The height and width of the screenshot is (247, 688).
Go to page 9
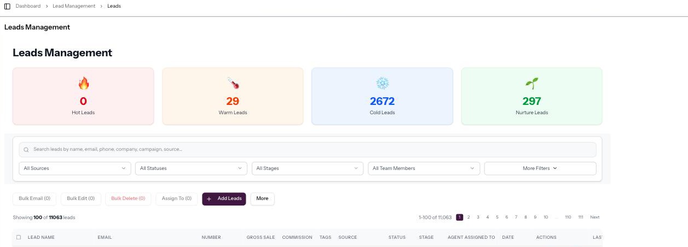535,217
